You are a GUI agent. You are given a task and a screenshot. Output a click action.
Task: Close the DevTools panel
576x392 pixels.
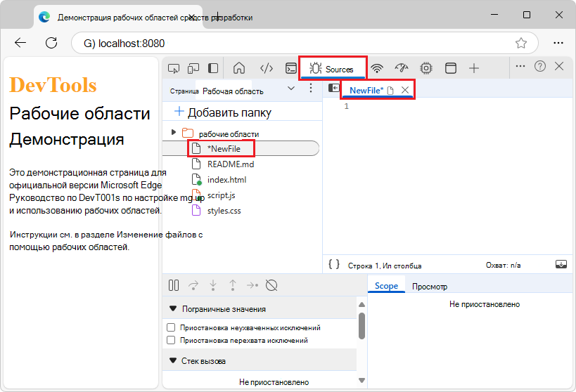click(x=559, y=67)
